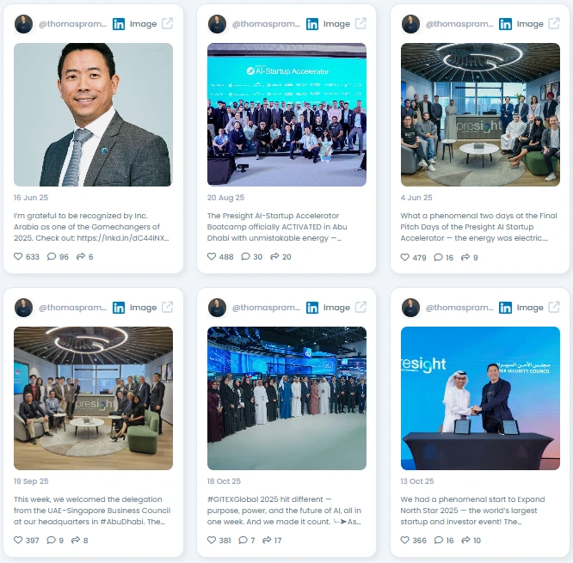This screenshot has height=563, width=573.
Task: Click the comment icon showing 96 comments
Action: click(52, 256)
